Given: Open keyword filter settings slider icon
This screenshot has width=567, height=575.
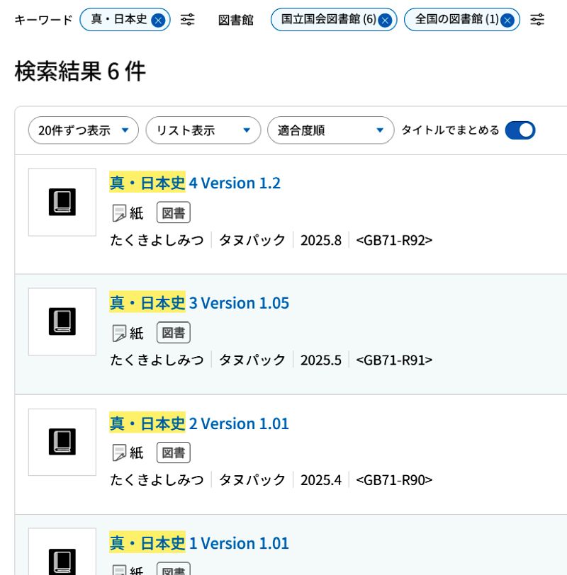Looking at the screenshot, I should pyautogui.click(x=187, y=20).
